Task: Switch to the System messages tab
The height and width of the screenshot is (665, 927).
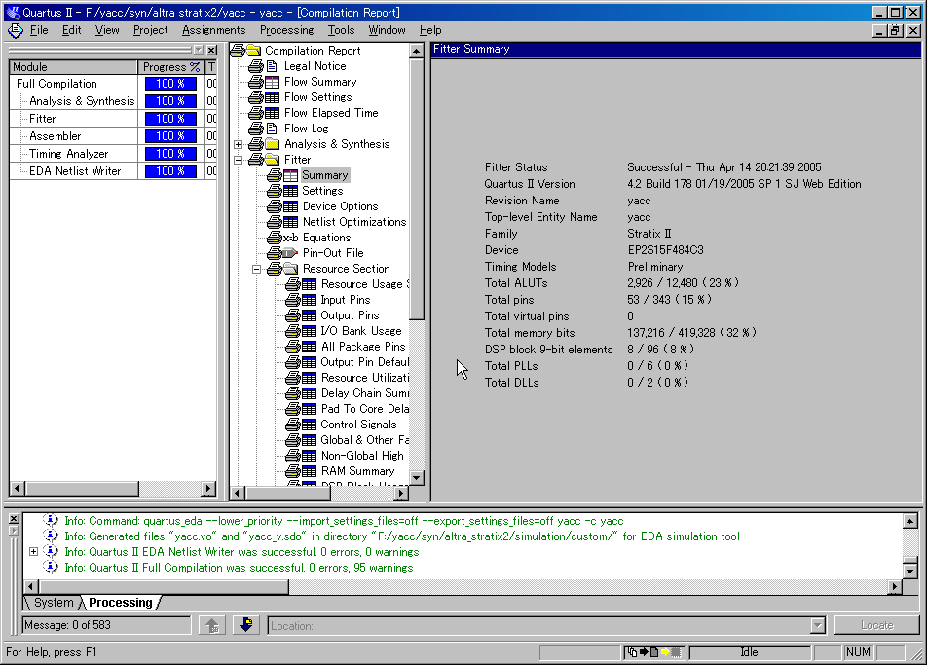Action: [54, 603]
